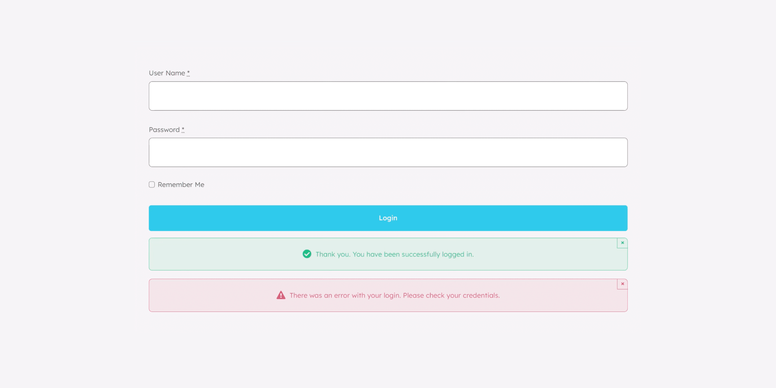
Task: Click inside the User Name input field
Action: [388, 96]
